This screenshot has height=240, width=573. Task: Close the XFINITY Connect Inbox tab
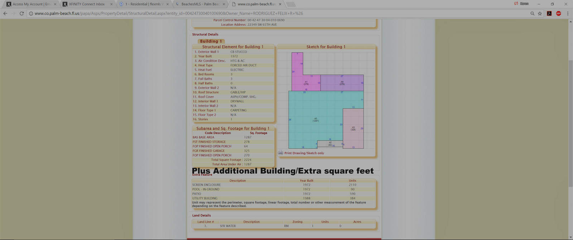[x=111, y=4]
